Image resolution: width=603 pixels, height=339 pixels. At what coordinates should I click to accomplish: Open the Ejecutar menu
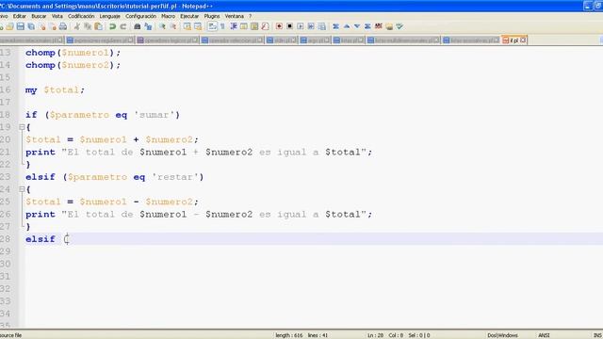tap(189, 16)
